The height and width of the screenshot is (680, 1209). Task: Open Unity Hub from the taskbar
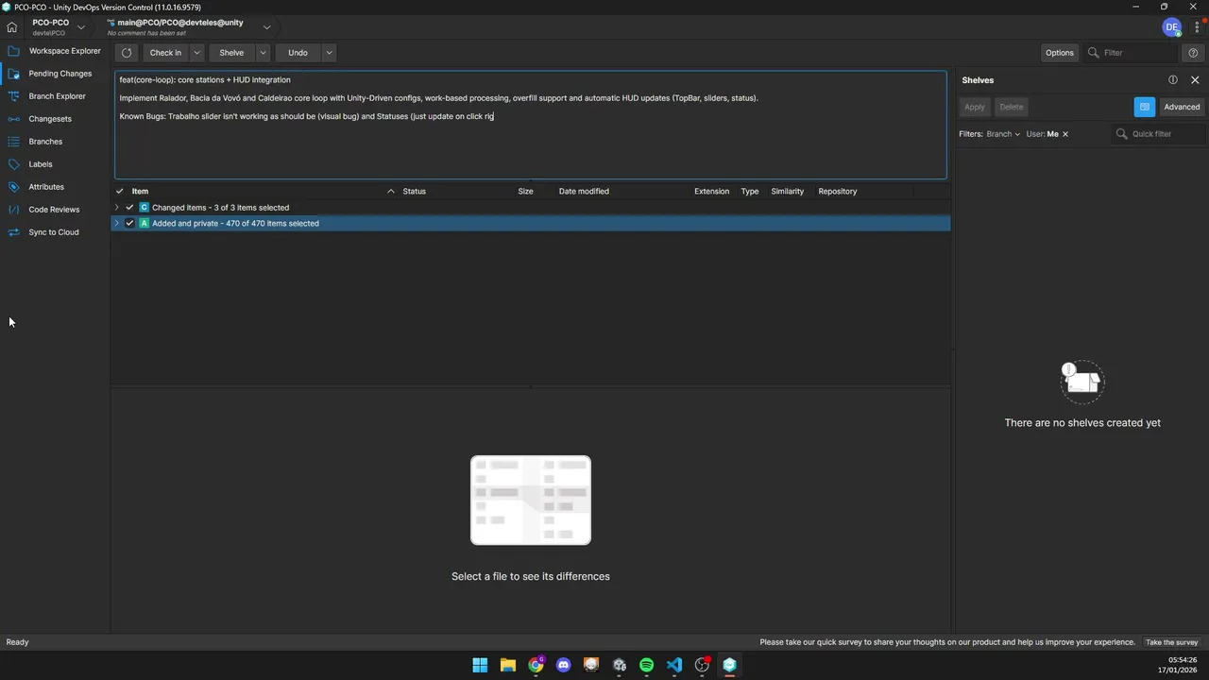[619, 665]
